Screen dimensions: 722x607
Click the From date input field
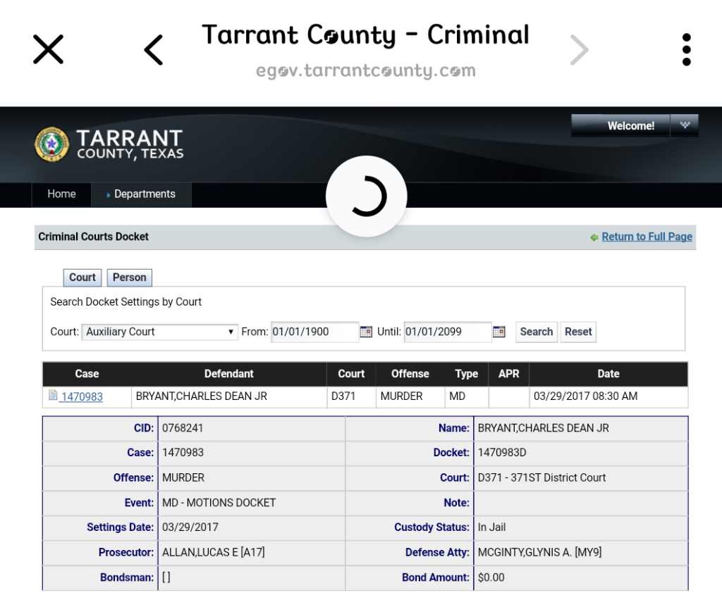[x=314, y=332]
